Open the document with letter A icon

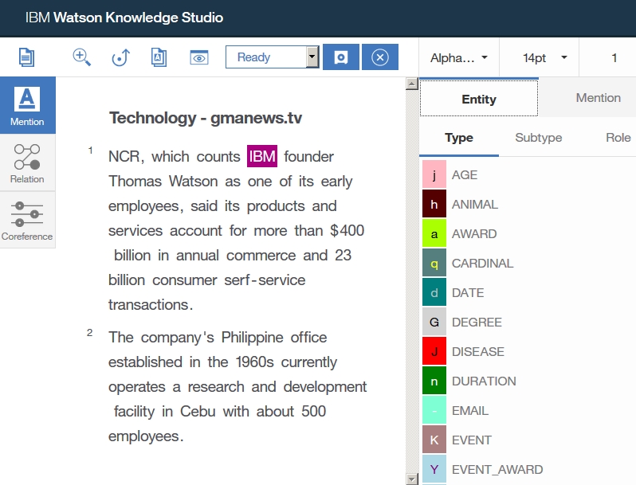[x=159, y=57]
